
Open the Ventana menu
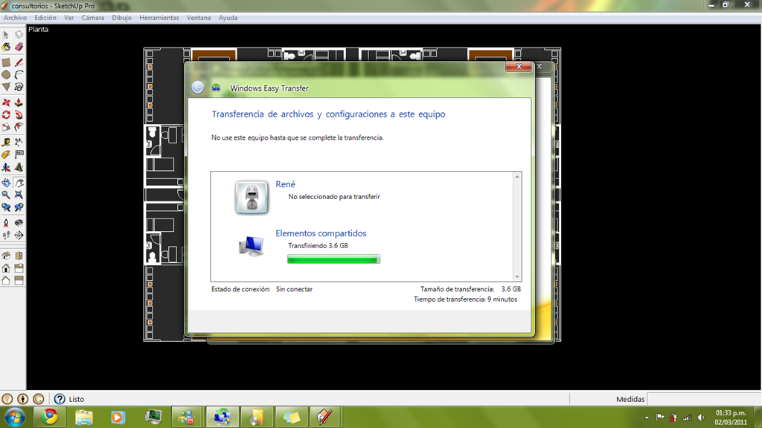[198, 18]
